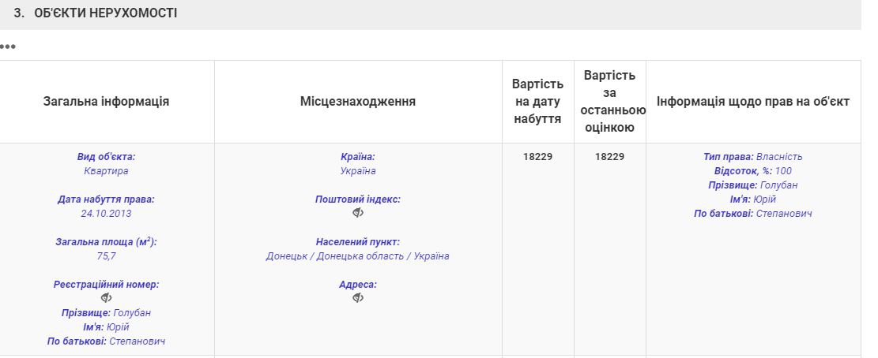Screen dimensions: 878x358
Task: Select the Вартість на дату набуття header
Action: [x=537, y=102]
